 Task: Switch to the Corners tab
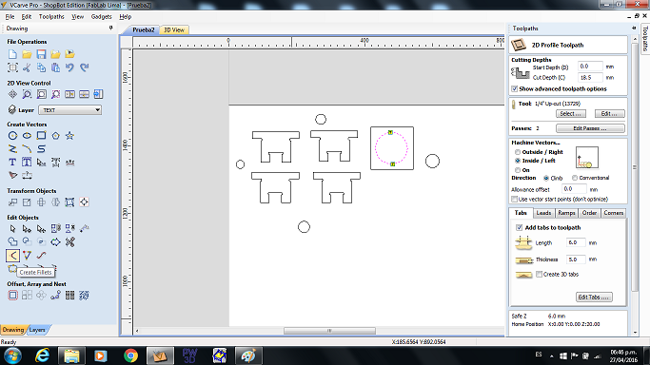pyautogui.click(x=614, y=213)
